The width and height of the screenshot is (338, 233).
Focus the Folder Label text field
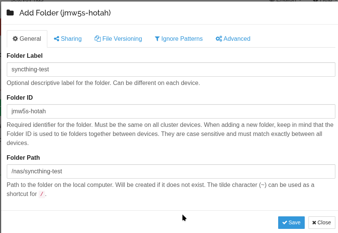(x=171, y=69)
